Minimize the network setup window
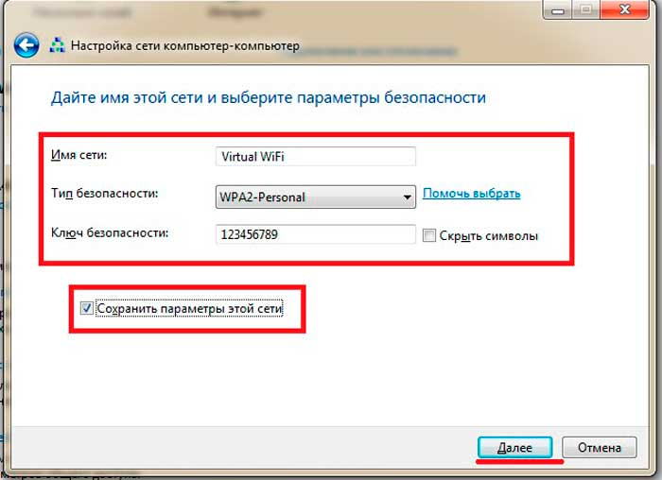Image resolution: width=662 pixels, height=480 pixels. (558, 10)
